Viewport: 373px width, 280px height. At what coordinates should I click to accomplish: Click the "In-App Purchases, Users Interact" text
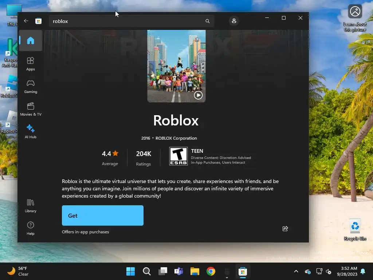point(218,163)
